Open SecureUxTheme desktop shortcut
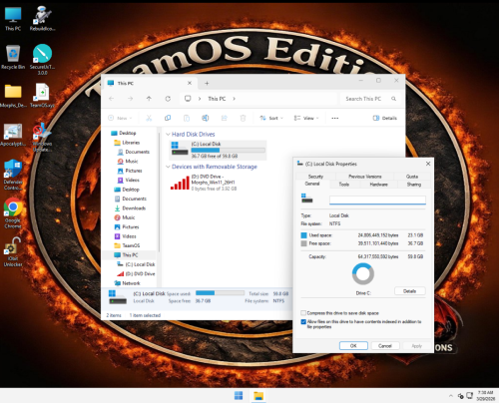The height and width of the screenshot is (403, 499). [42, 59]
